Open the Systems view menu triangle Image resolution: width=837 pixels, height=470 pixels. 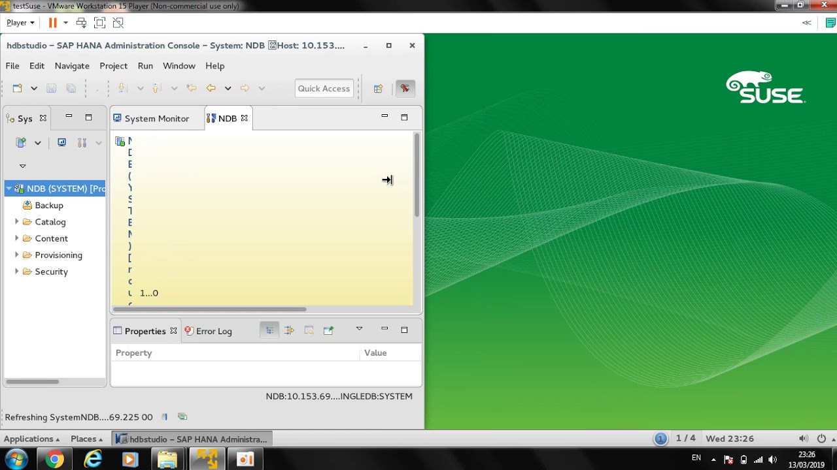[22, 166]
